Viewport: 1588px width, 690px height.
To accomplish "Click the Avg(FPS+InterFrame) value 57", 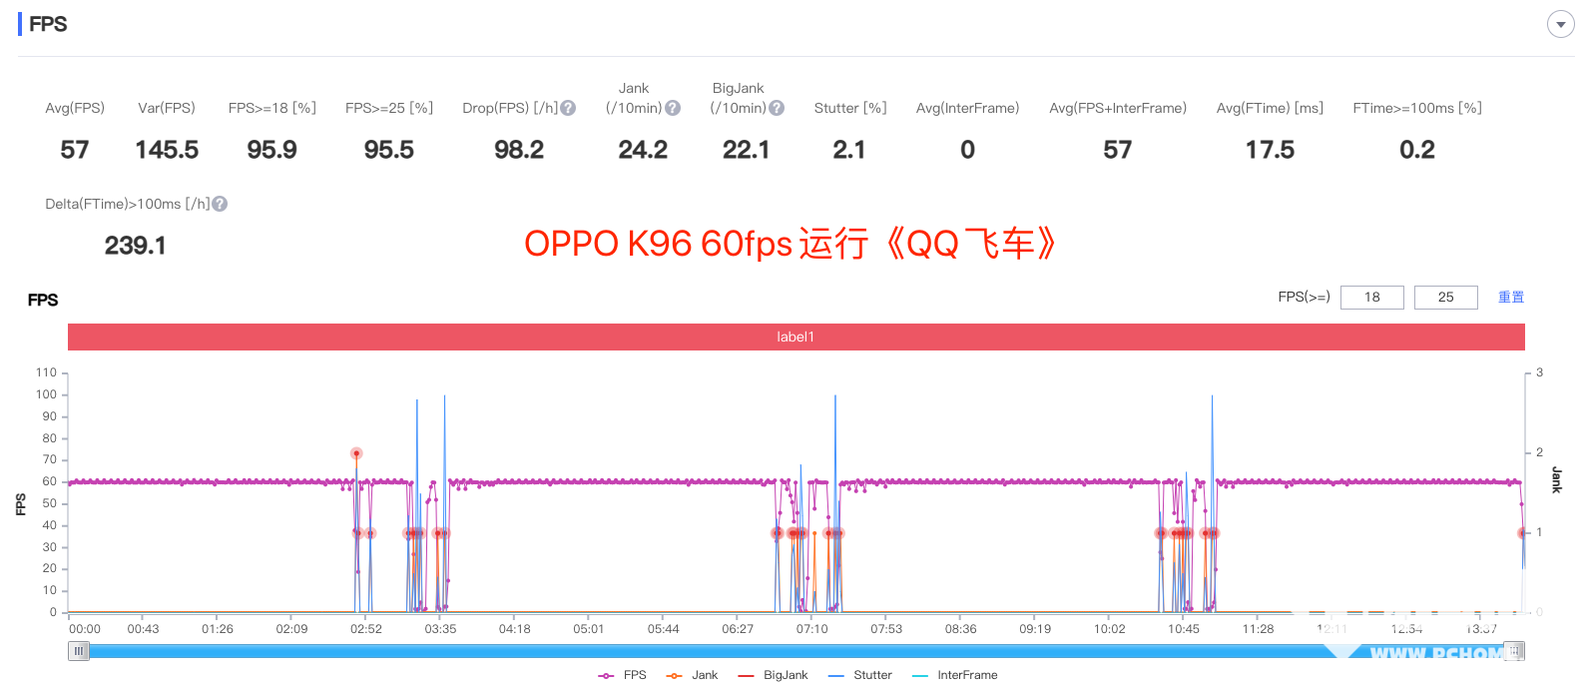I will 1118,150.
